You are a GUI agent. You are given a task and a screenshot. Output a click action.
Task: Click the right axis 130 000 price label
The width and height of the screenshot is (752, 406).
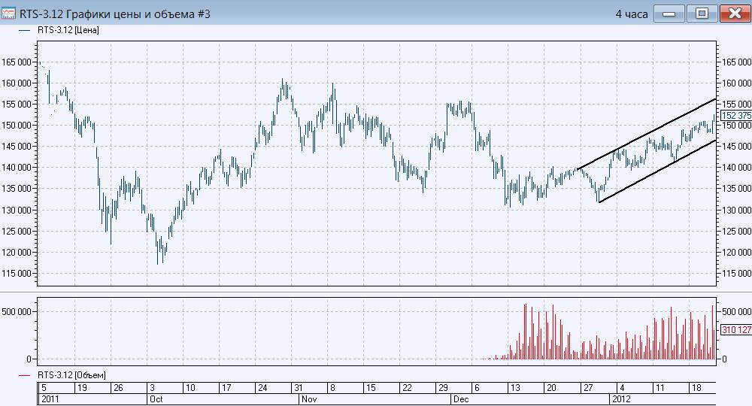point(737,210)
